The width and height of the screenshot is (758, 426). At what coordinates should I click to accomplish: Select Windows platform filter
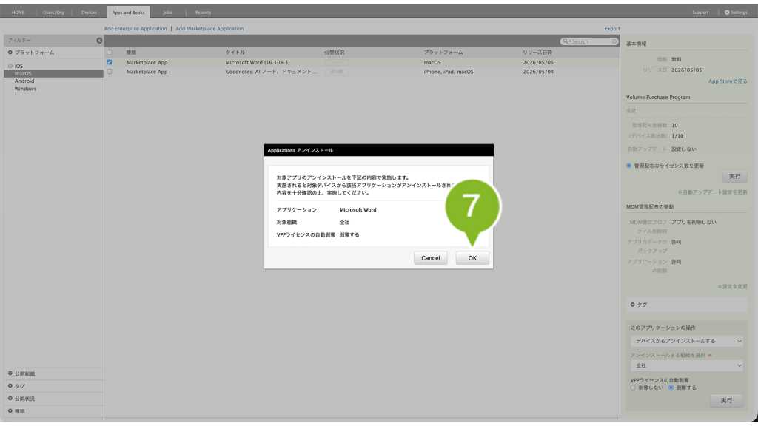[25, 89]
